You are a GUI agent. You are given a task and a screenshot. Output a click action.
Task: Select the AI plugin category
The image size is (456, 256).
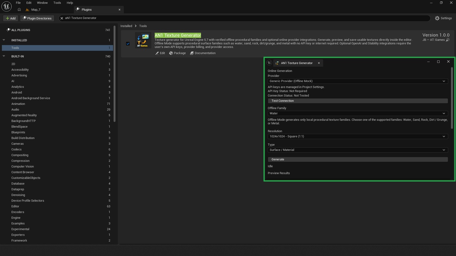(57, 81)
